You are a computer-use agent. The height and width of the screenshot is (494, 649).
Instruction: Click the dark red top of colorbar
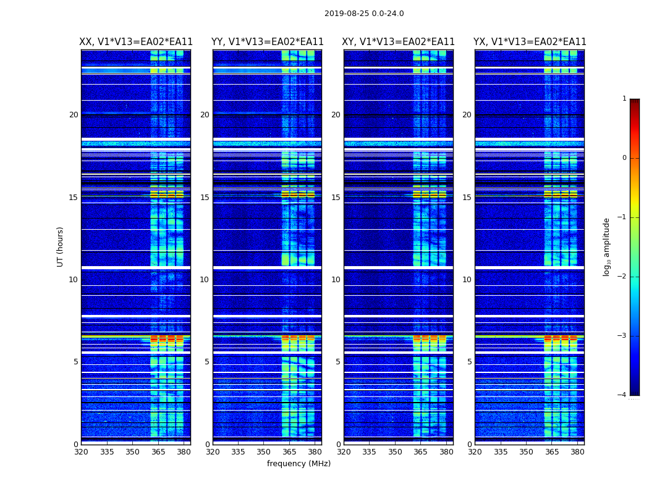[635, 101]
